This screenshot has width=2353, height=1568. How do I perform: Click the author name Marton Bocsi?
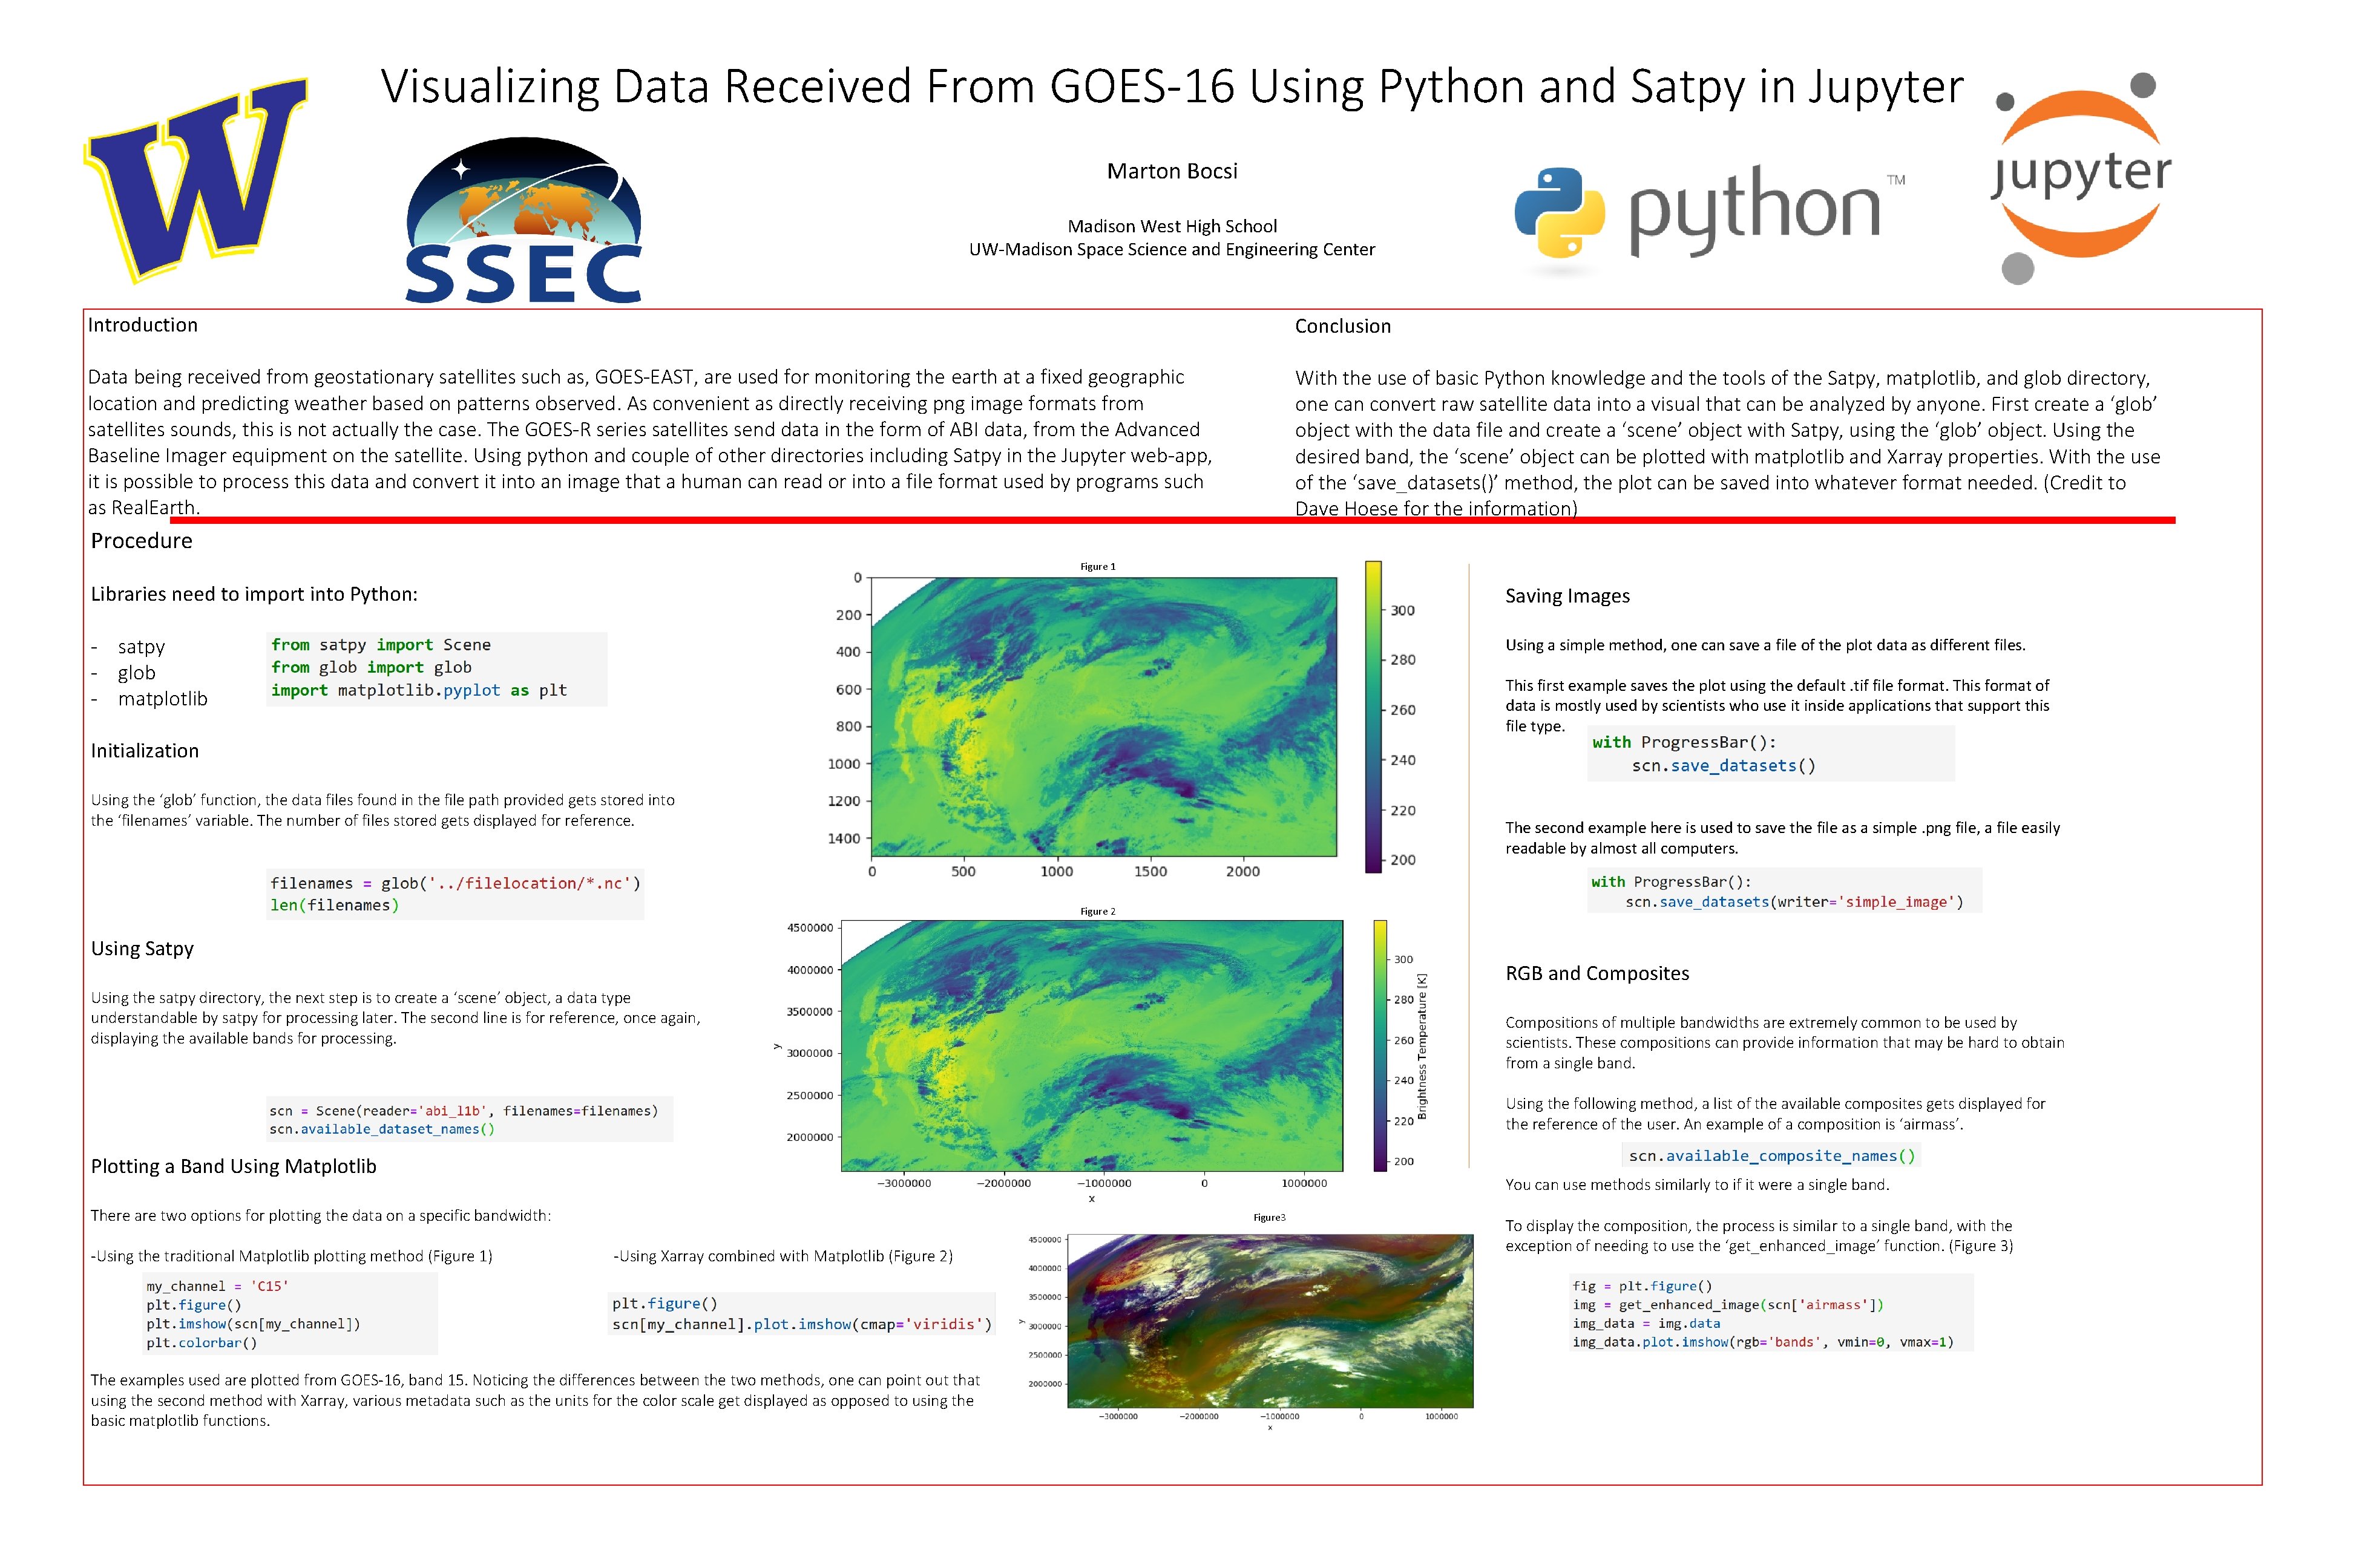pyautogui.click(x=1172, y=171)
